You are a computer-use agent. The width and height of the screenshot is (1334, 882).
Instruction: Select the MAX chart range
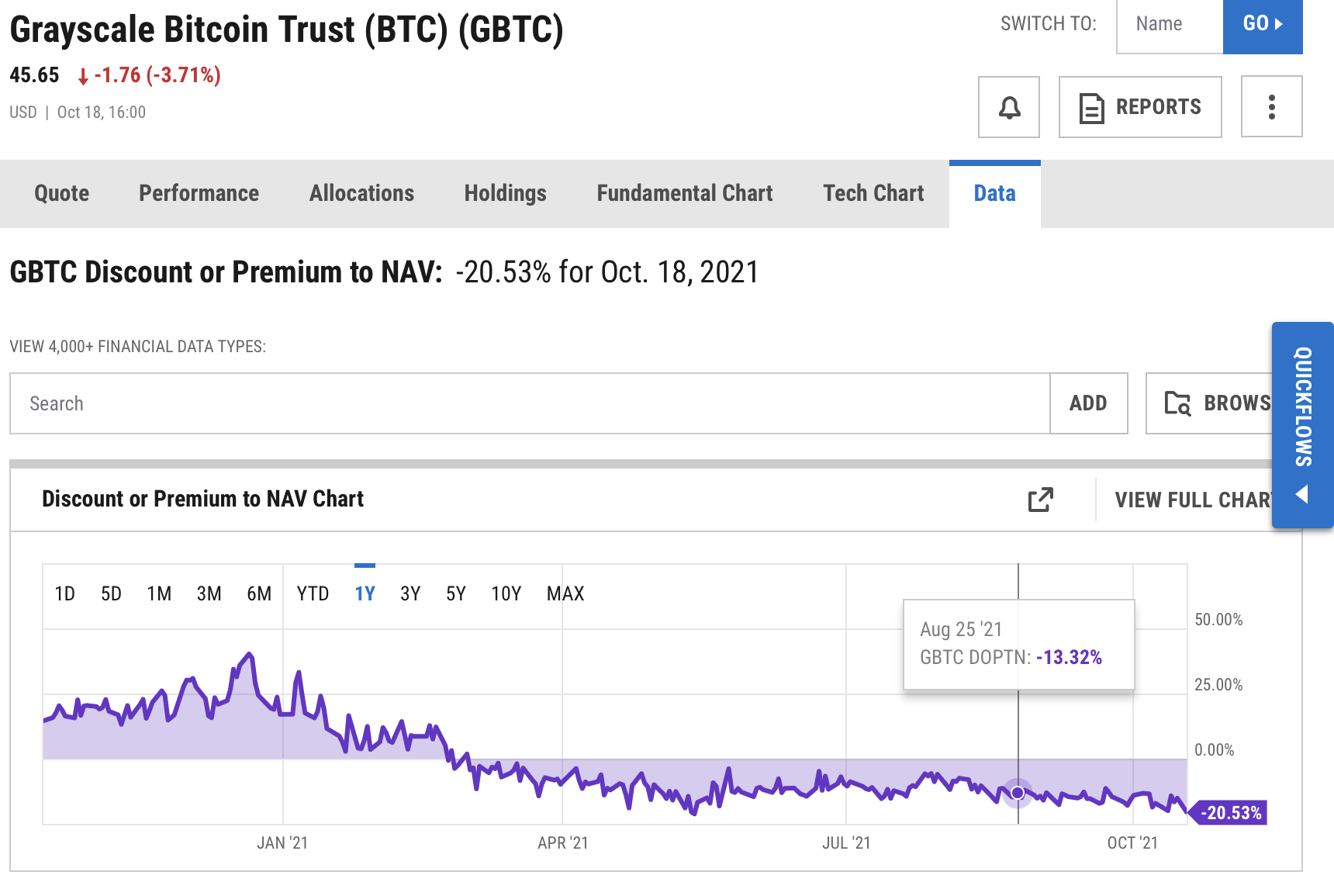(x=565, y=594)
